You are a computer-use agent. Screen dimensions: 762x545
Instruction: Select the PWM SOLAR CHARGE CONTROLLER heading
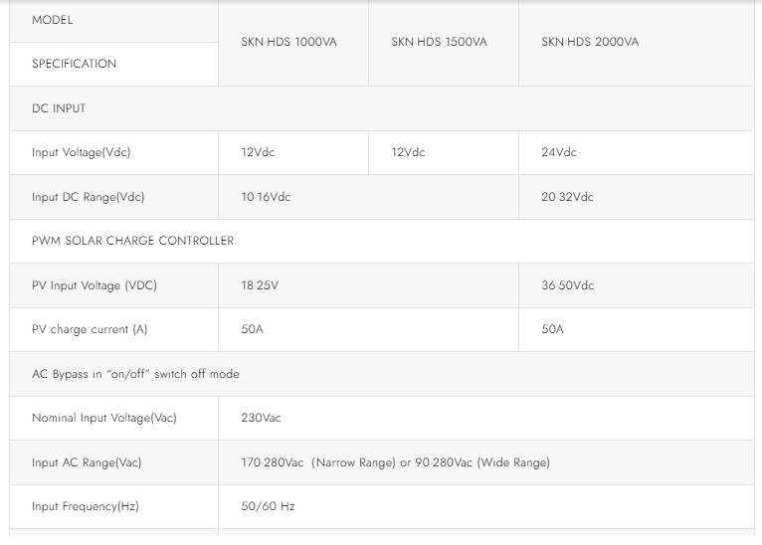tap(132, 241)
